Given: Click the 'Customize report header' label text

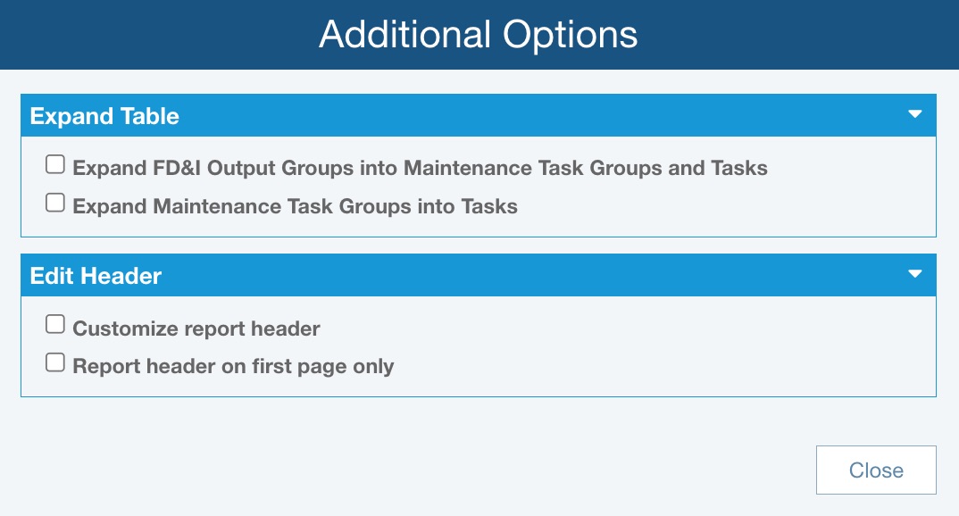Looking at the screenshot, I should click(x=196, y=329).
